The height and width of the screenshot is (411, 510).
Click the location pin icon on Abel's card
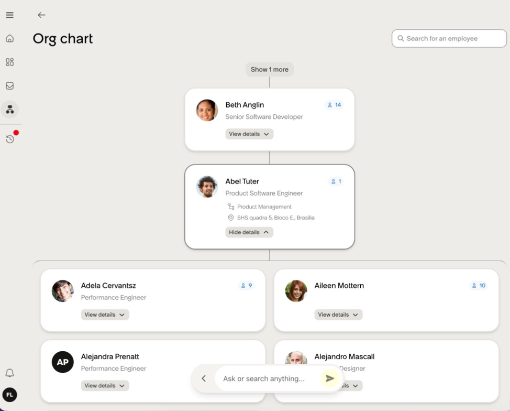coord(230,218)
